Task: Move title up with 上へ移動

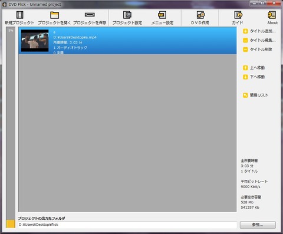Action: (x=254, y=68)
